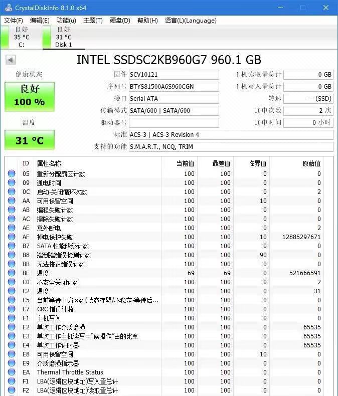Click status orb for attribute E3
This screenshot has height=396, width=338.
pos(12,336)
